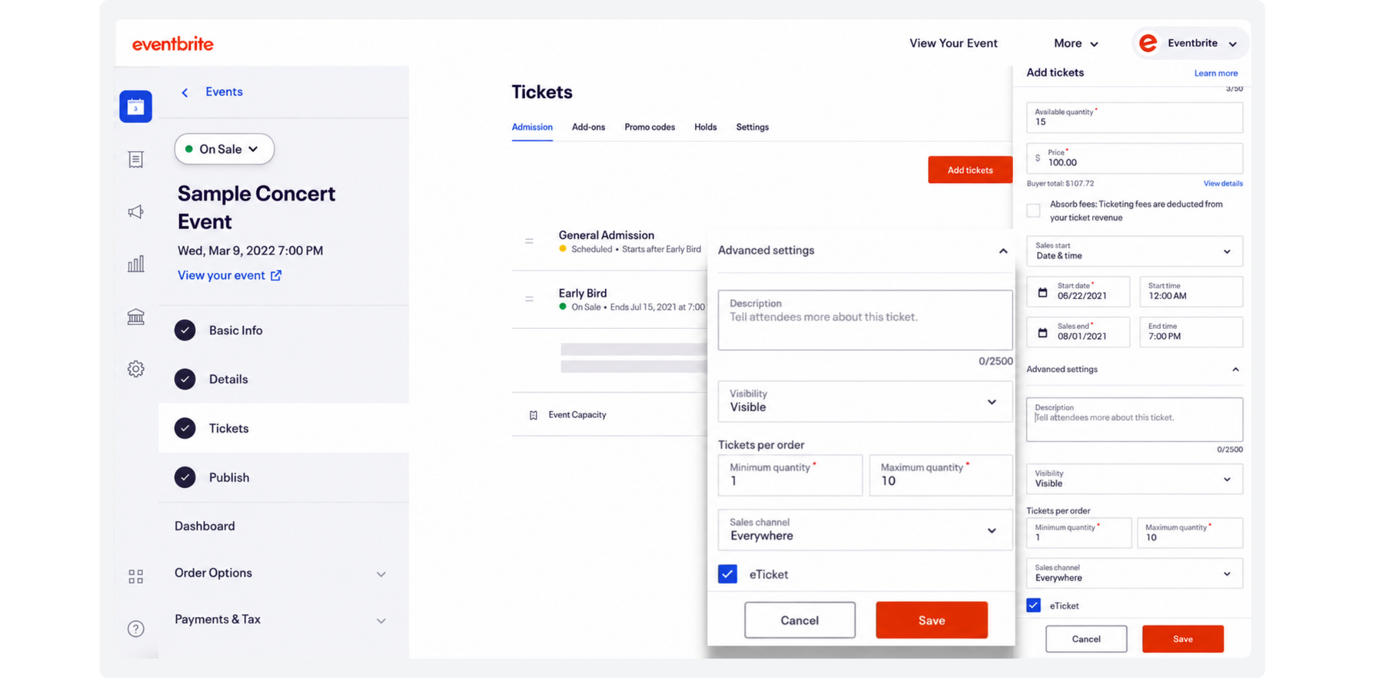Switch to the Holds tab
Viewport: 1383px width, 691px height.
point(705,127)
